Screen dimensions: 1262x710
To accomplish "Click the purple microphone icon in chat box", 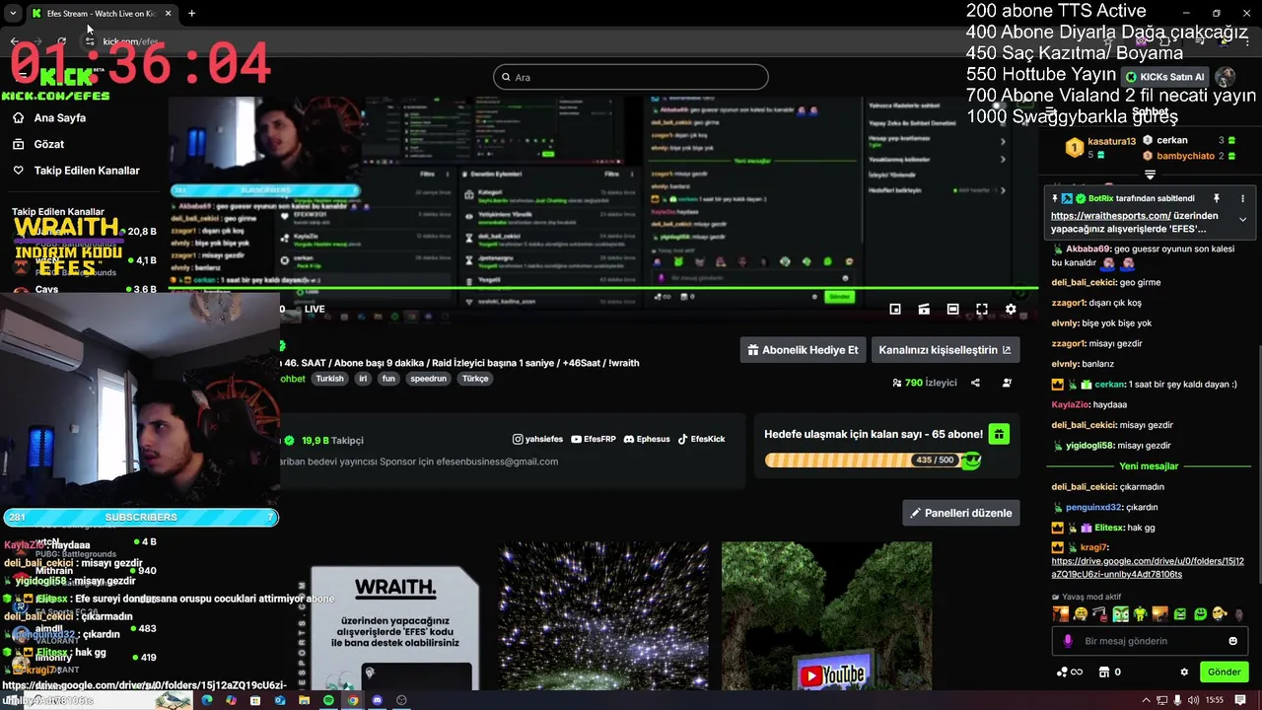I will [x=1068, y=641].
